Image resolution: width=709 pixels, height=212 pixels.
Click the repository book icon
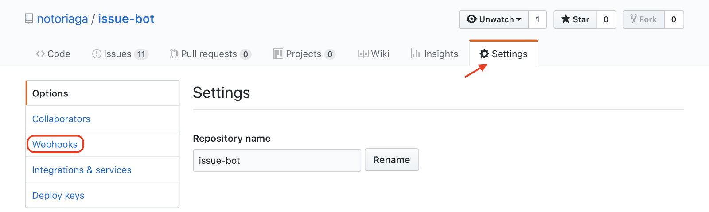pyautogui.click(x=29, y=19)
